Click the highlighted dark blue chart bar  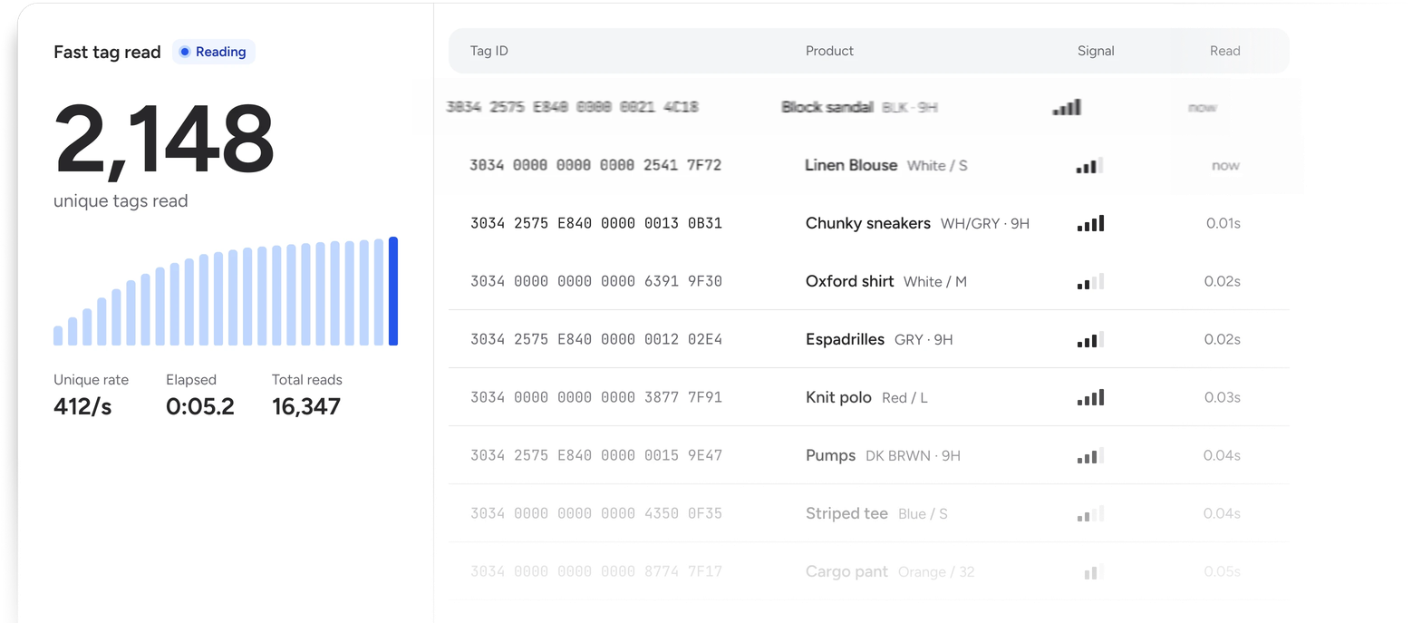393,291
